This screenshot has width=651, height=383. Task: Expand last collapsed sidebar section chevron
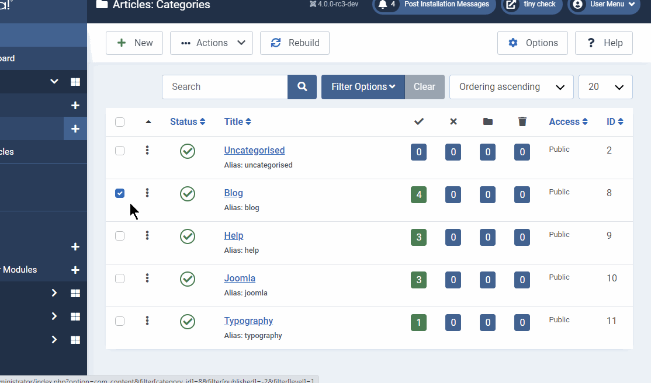[x=54, y=339]
